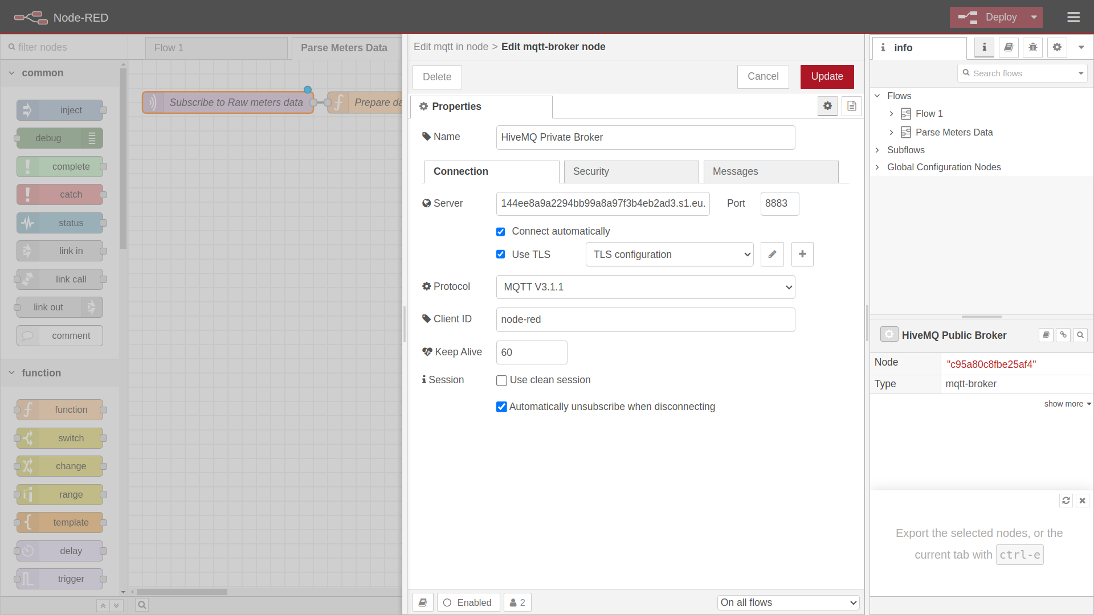Open the debug messages sidebar panel
The image size is (1094, 615).
(1033, 47)
